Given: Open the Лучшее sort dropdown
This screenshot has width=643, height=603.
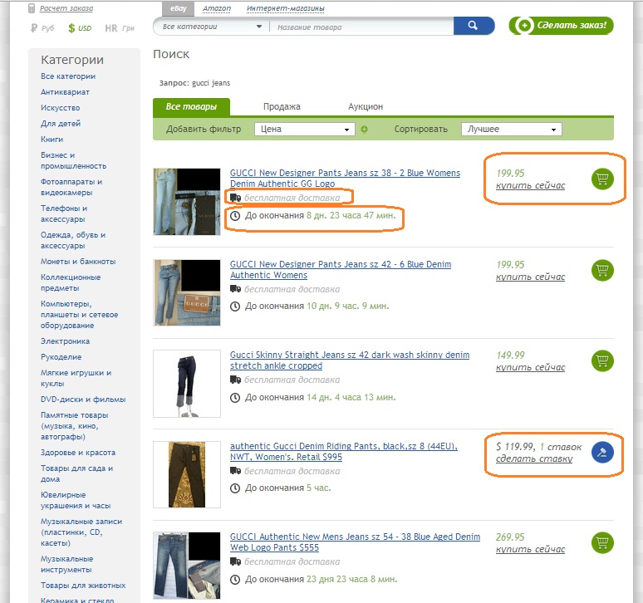Looking at the screenshot, I should 512,130.
